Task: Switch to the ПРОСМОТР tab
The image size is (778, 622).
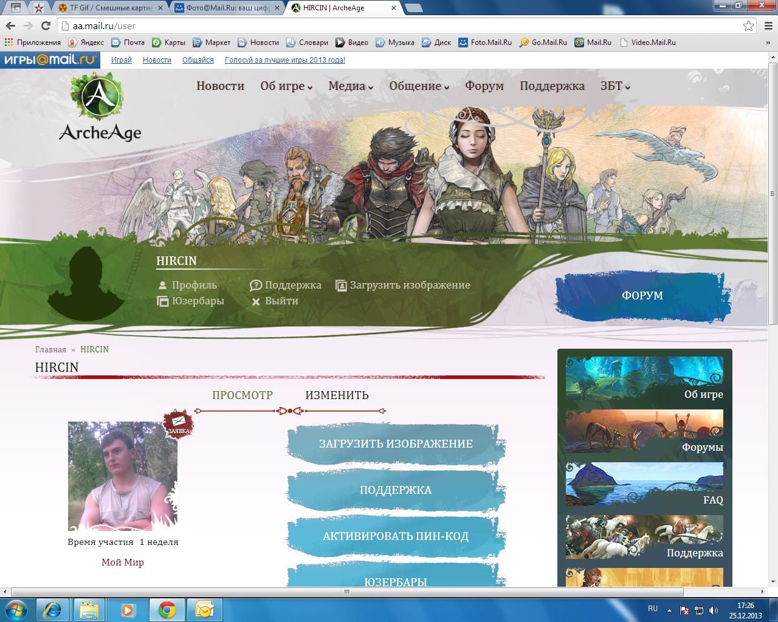Action: pos(243,395)
